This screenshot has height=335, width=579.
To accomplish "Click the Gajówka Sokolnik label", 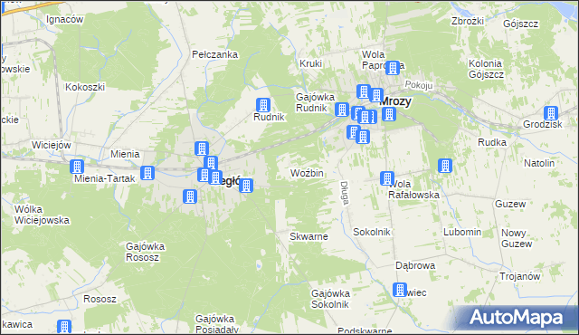I will click(x=330, y=299).
